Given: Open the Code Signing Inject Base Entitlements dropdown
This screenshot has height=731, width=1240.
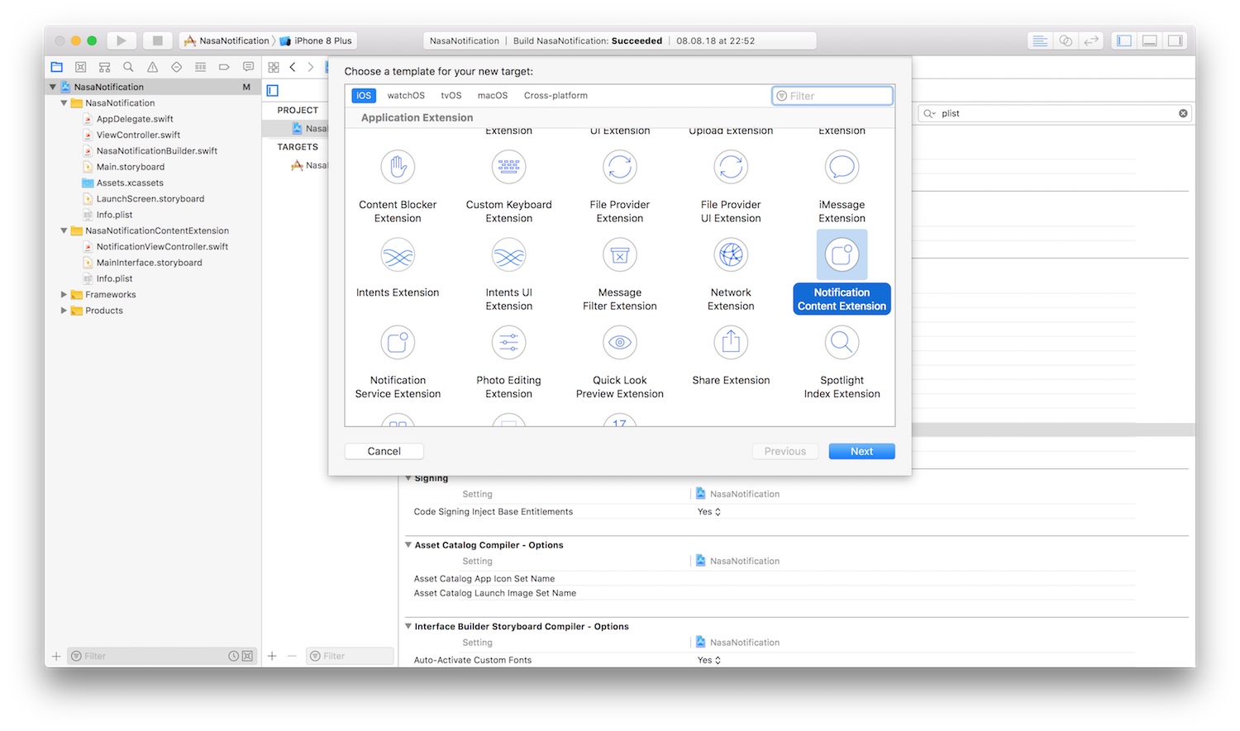Looking at the screenshot, I should pyautogui.click(x=709, y=512).
